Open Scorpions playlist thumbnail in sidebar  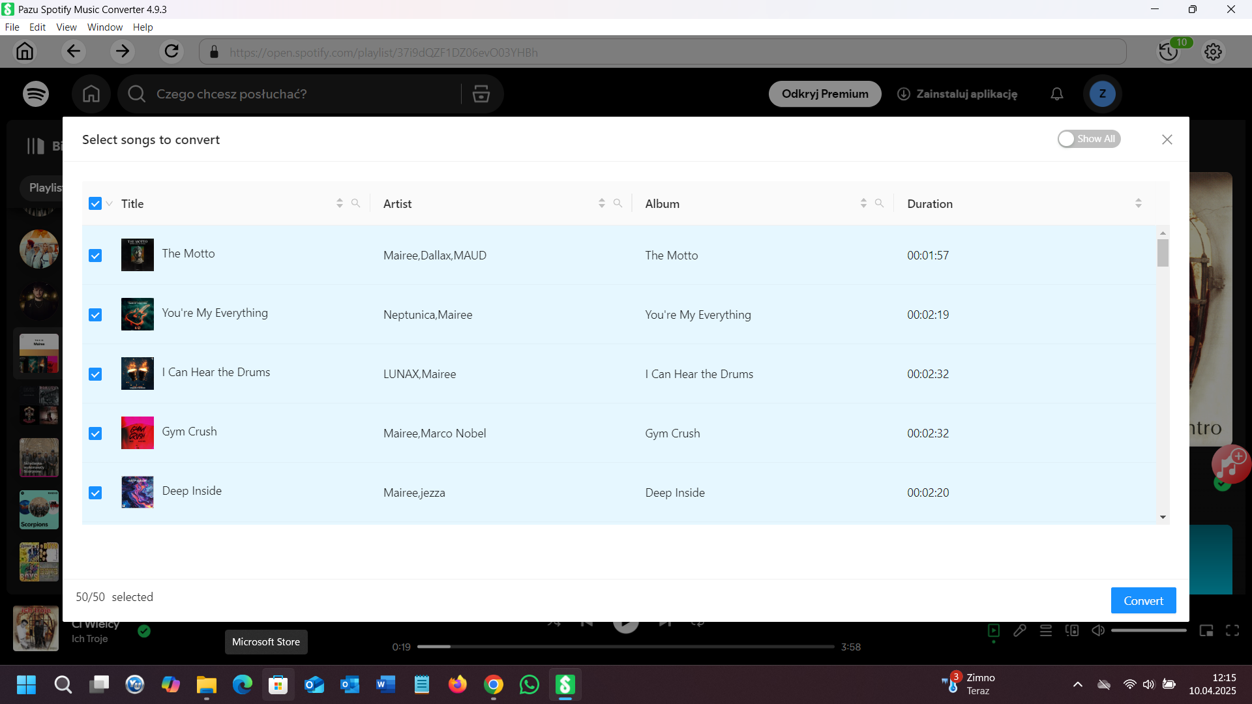tap(39, 510)
